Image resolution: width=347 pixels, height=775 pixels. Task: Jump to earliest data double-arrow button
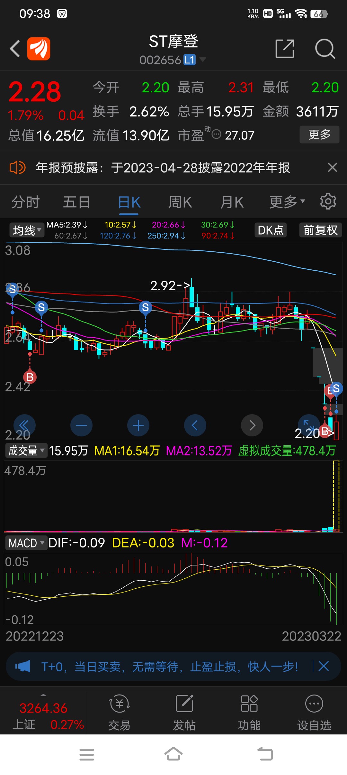[24, 425]
